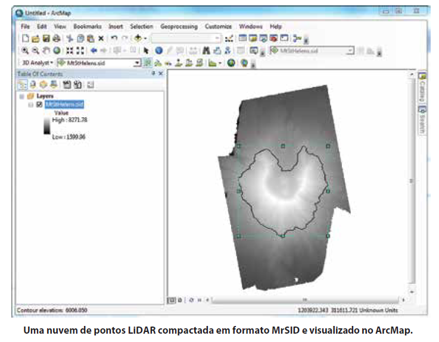Open the Table Of Contents window button
The width and height of the screenshot is (439, 342).
[x=242, y=38]
